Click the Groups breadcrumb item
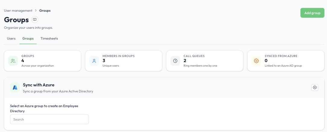Screen dimensions: 327x132 click(45, 10)
